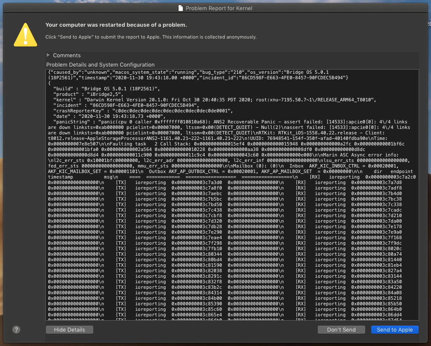Click the 'crashReporterKey' line
The width and height of the screenshot is (431, 346).
pyautogui.click(x=143, y=111)
